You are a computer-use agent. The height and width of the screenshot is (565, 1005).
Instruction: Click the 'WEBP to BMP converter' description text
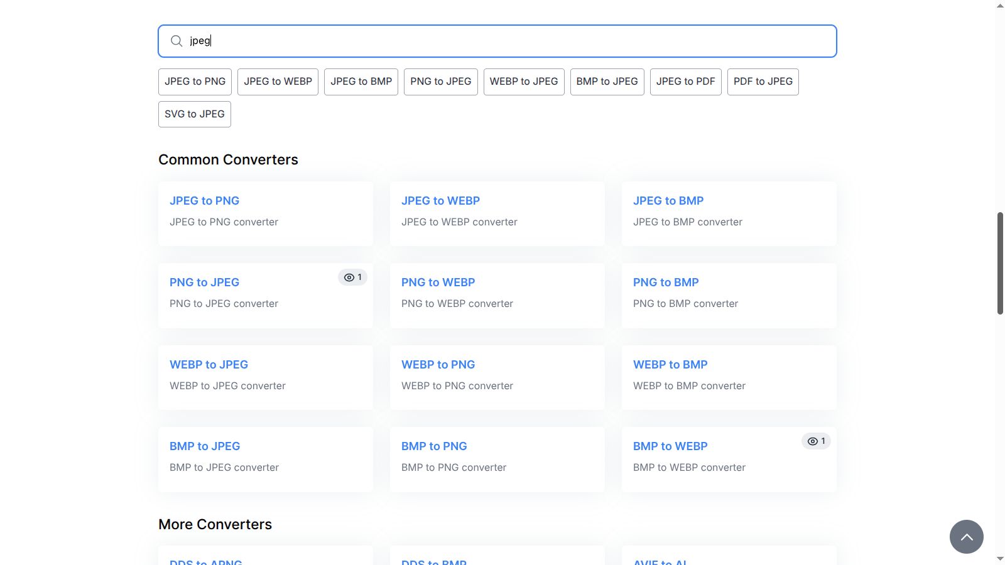pyautogui.click(x=689, y=386)
